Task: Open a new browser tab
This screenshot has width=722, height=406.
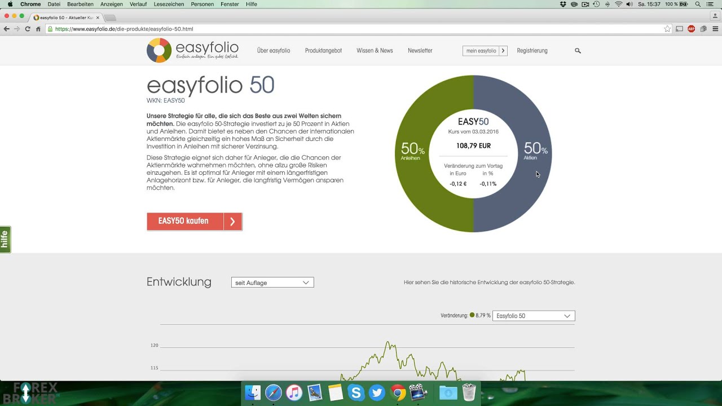Action: pos(110,17)
